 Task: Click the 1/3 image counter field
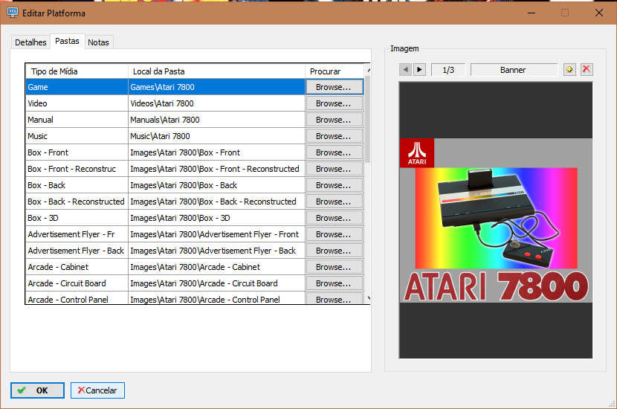click(x=448, y=70)
